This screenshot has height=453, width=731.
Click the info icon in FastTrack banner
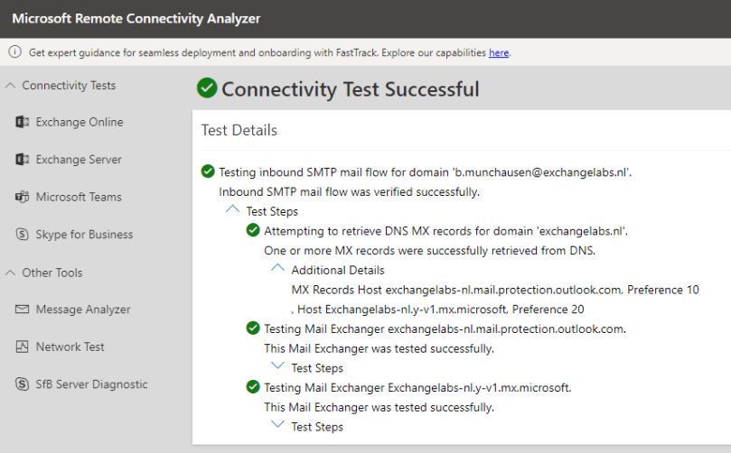point(13,52)
